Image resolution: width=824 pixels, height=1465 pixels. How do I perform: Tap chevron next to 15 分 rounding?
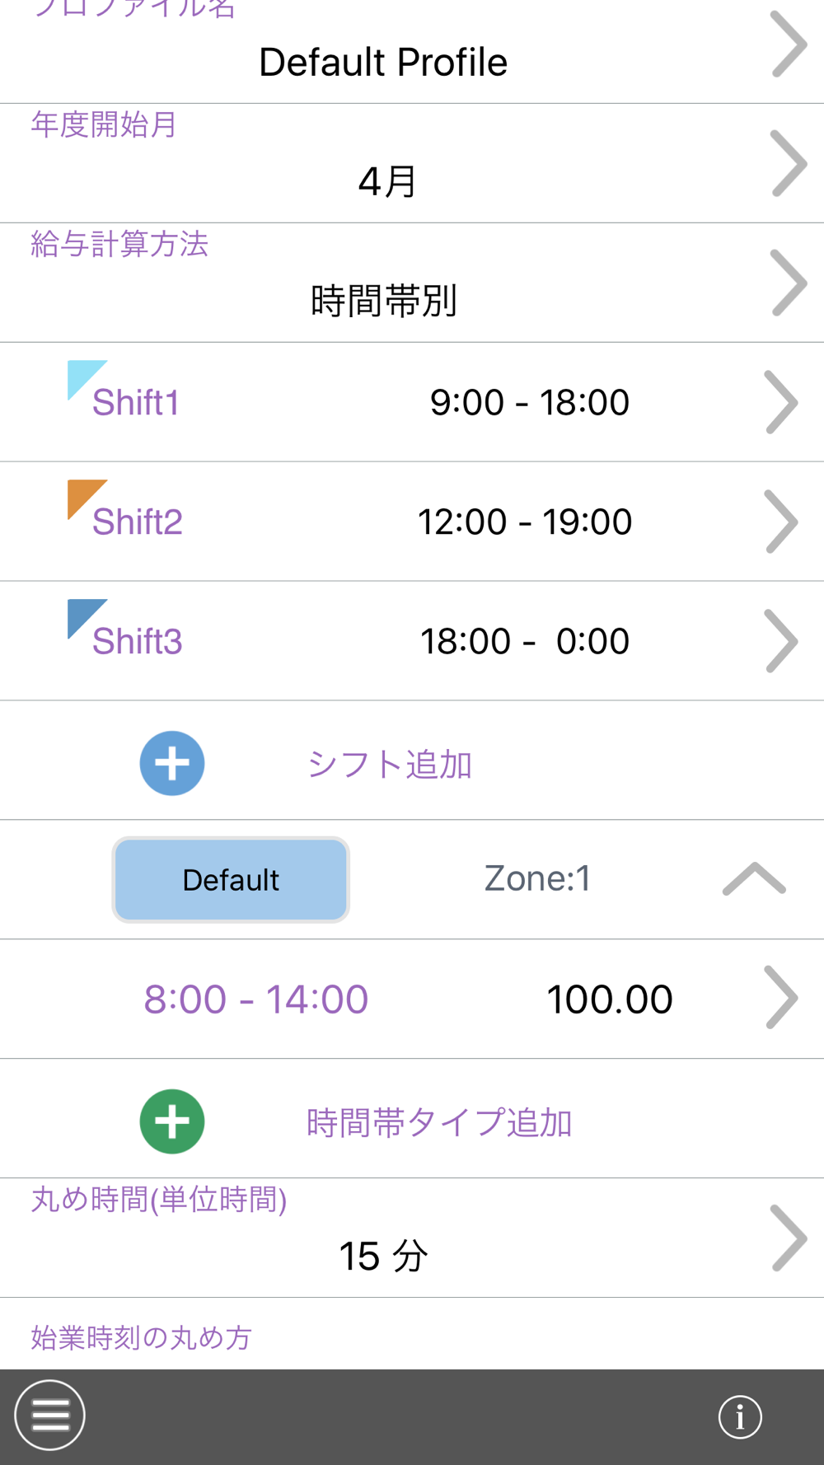click(x=789, y=1238)
